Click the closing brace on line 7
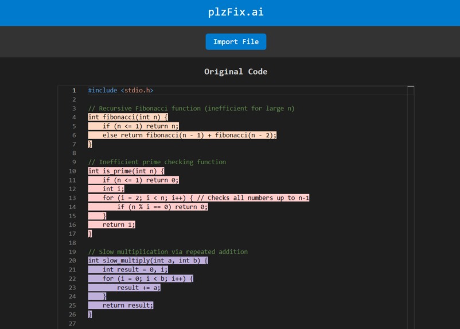This screenshot has width=460, height=329. [x=90, y=144]
